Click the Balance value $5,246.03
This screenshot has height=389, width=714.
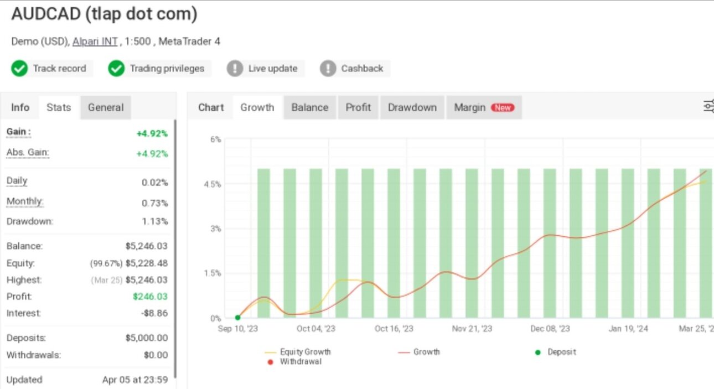pyautogui.click(x=147, y=246)
